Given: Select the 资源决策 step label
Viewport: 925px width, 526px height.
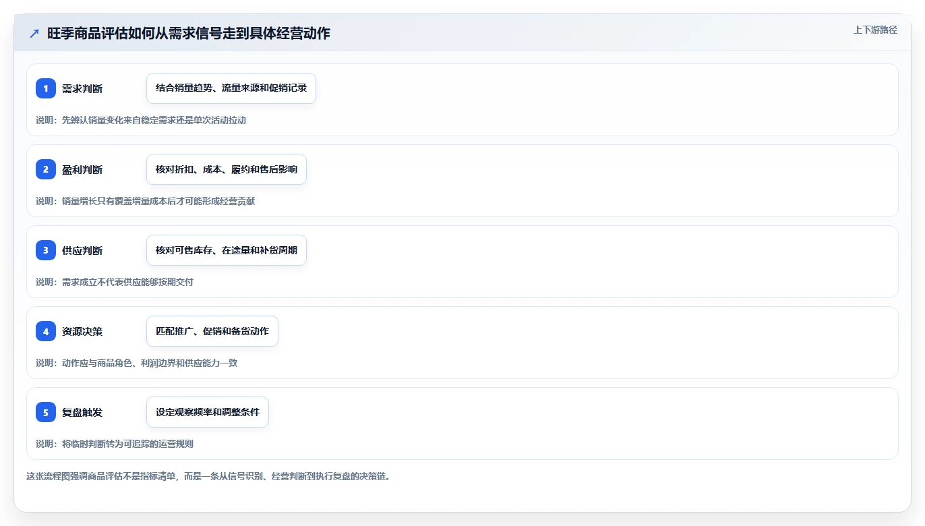Looking at the screenshot, I should tap(82, 331).
